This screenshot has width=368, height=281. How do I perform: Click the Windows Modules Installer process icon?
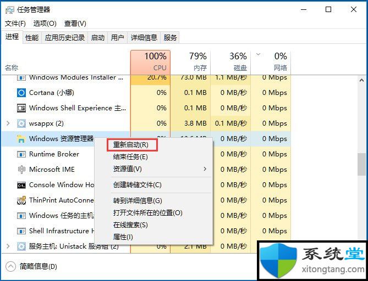coord(21,77)
